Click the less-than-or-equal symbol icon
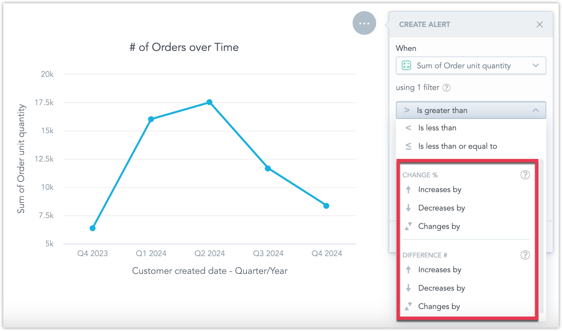Screen dimensions: 562x331 click(408, 146)
